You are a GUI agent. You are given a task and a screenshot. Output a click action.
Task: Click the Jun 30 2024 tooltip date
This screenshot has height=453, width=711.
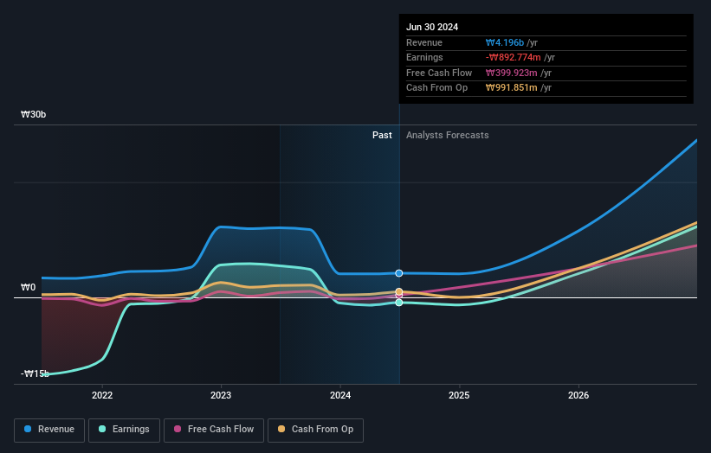432,27
